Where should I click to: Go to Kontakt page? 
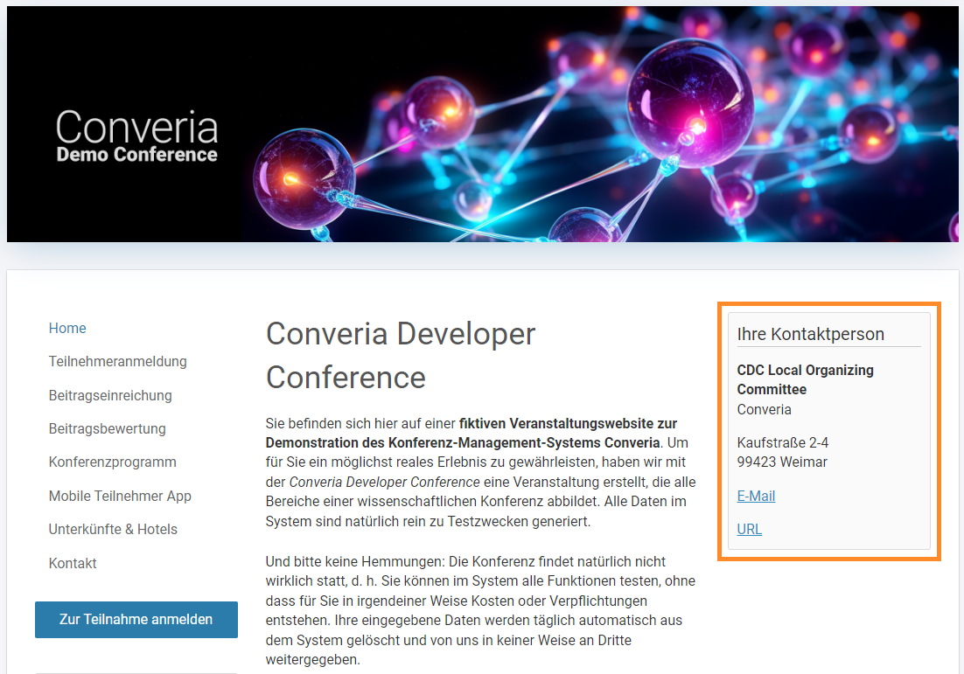[x=73, y=563]
